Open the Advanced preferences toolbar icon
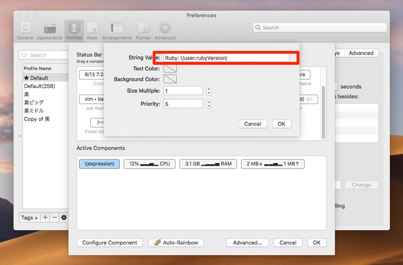Screen dimensions: 403x265 [x=165, y=31]
